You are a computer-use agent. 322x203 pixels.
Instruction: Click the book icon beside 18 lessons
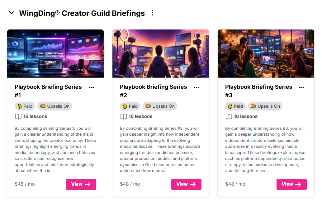(x=229, y=116)
